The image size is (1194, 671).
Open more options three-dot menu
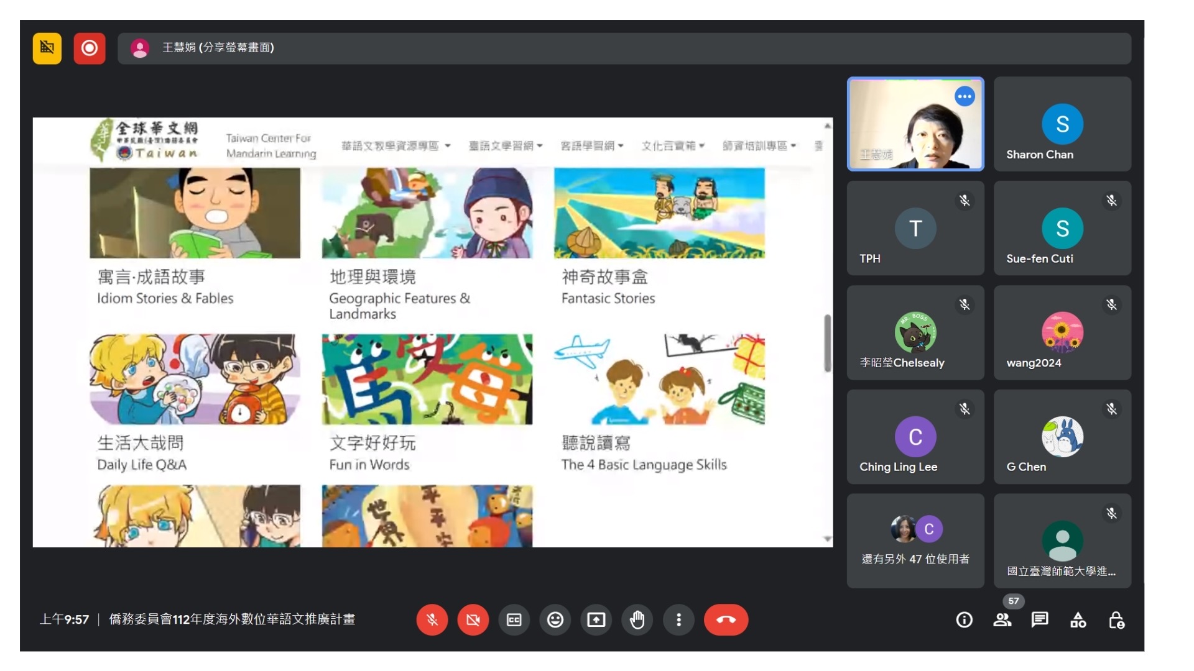tap(678, 619)
